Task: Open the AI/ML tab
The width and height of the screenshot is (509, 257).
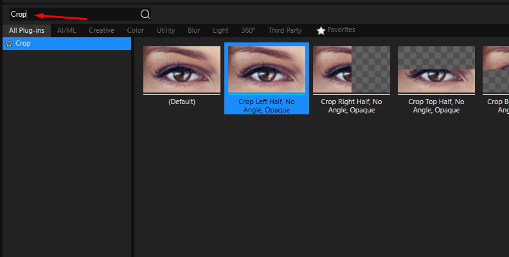Action: tap(67, 30)
